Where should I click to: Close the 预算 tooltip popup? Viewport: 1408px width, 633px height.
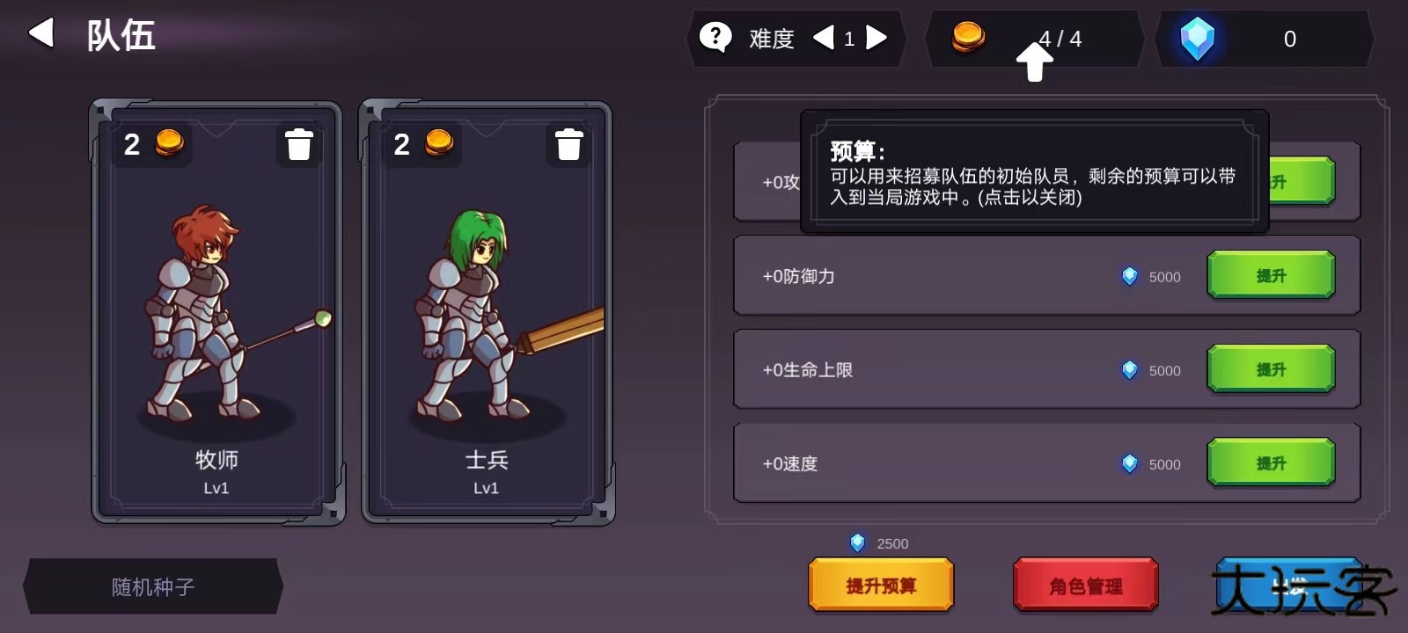pos(1034,172)
